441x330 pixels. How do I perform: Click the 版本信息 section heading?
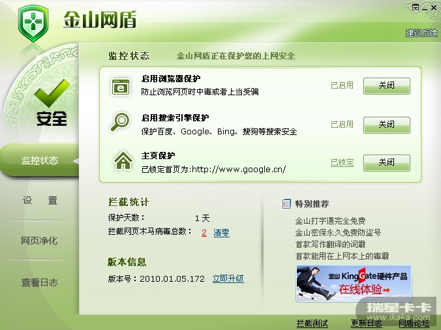pyautogui.click(x=127, y=262)
